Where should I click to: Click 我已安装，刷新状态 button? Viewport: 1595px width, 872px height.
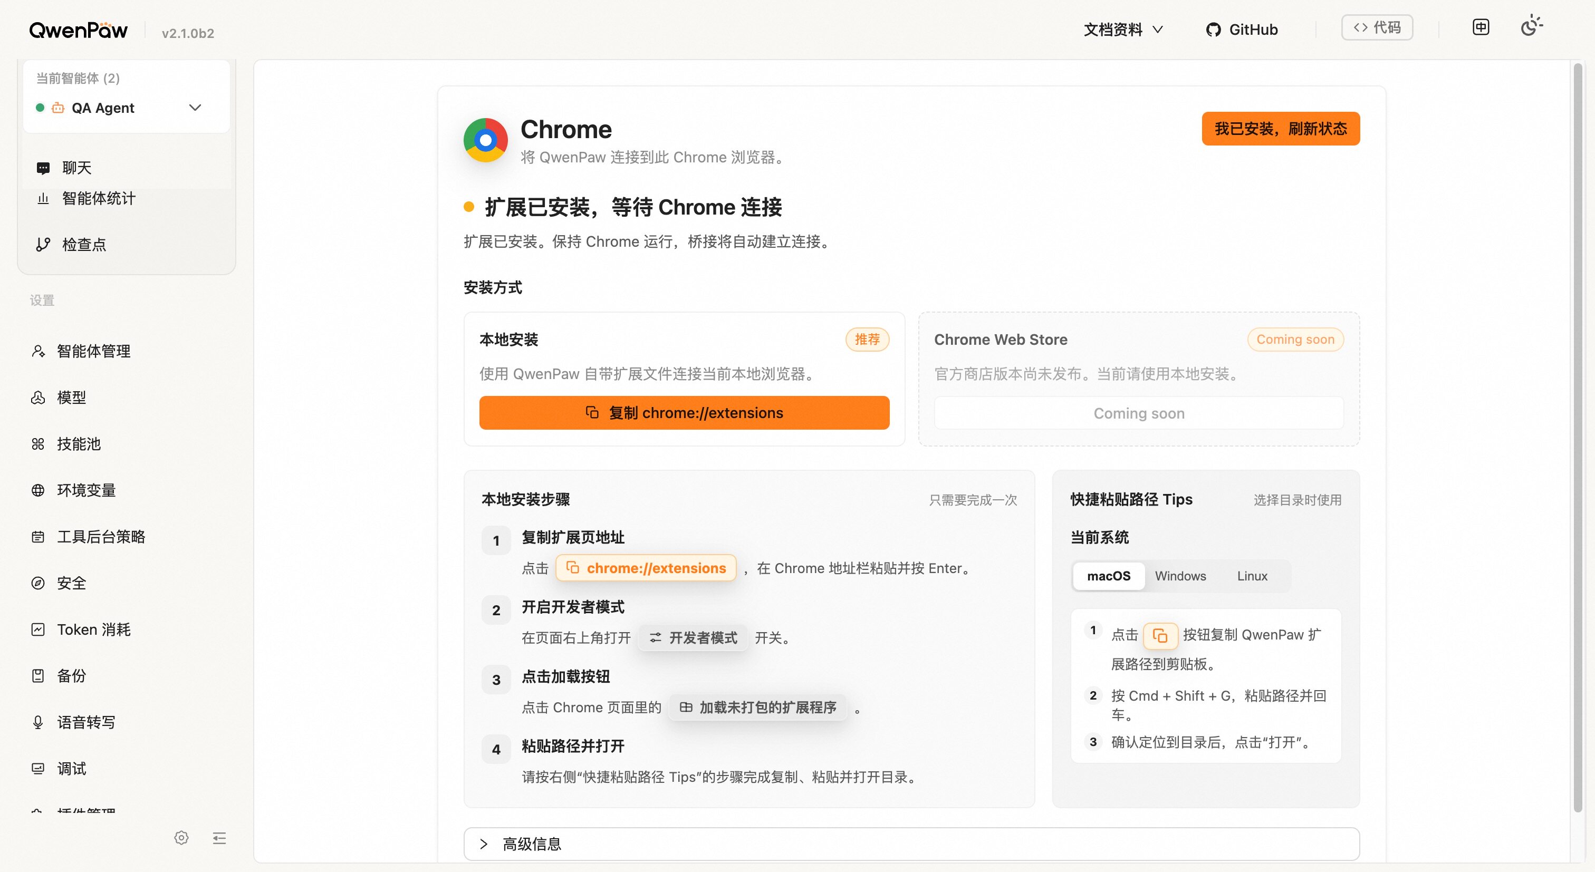tap(1281, 129)
